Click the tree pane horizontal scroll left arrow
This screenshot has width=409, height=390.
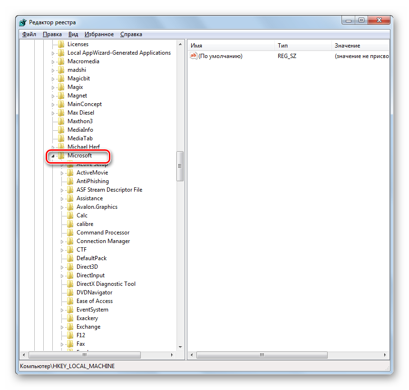click(24, 355)
